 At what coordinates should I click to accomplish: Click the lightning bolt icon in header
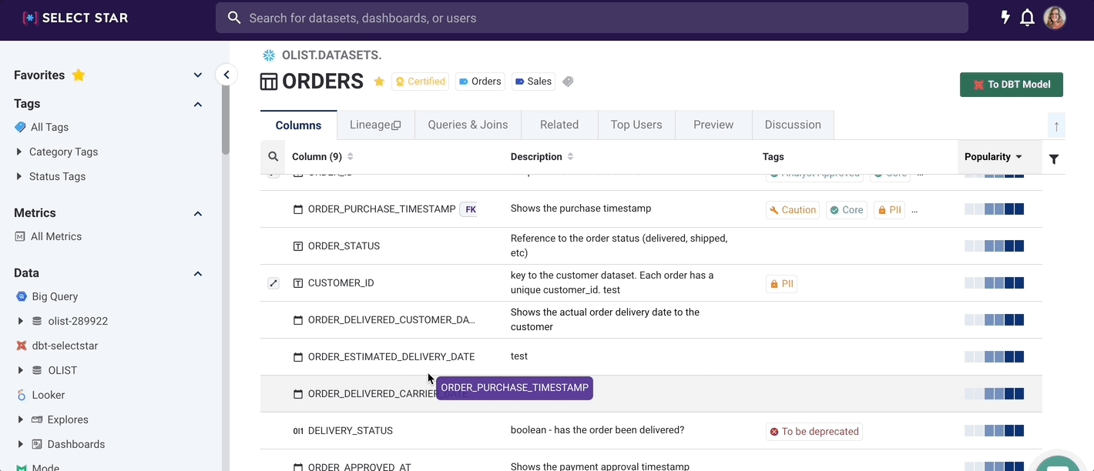(x=1005, y=18)
